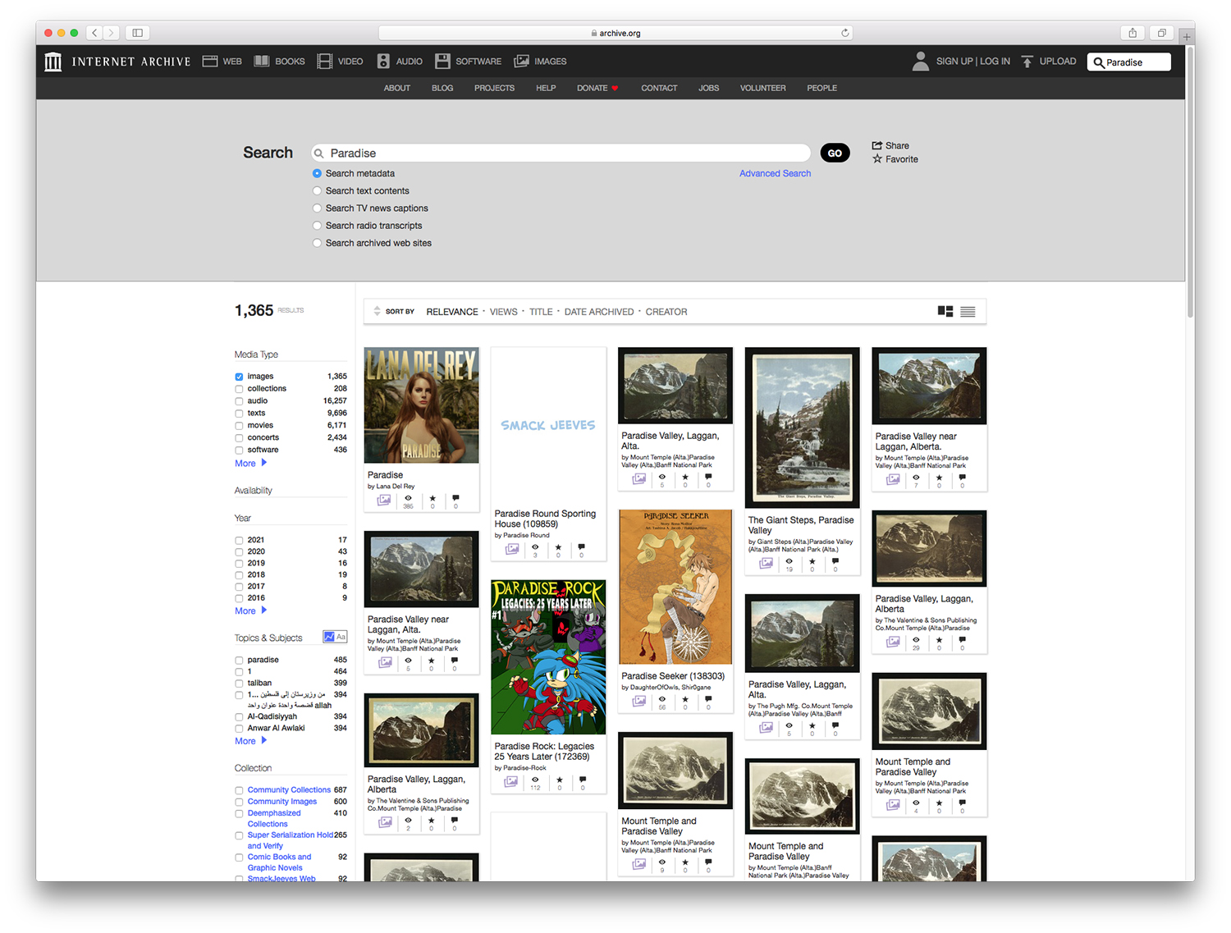Click the Safari address bar
Screen dimensions: 1231x933
click(x=615, y=33)
